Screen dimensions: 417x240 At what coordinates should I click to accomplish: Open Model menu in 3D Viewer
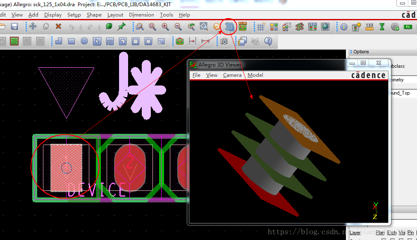[x=255, y=75]
